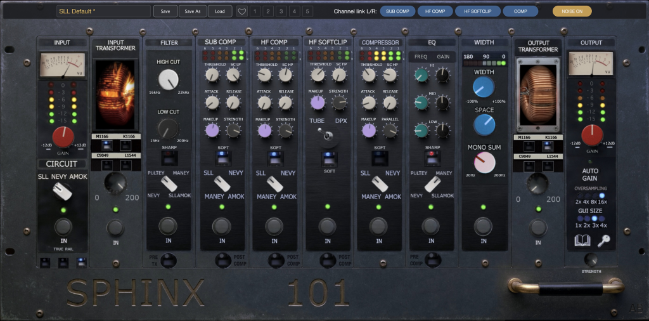Viewport: 649px width, 321px height.
Task: Click the Save As button
Action: pyautogui.click(x=193, y=11)
